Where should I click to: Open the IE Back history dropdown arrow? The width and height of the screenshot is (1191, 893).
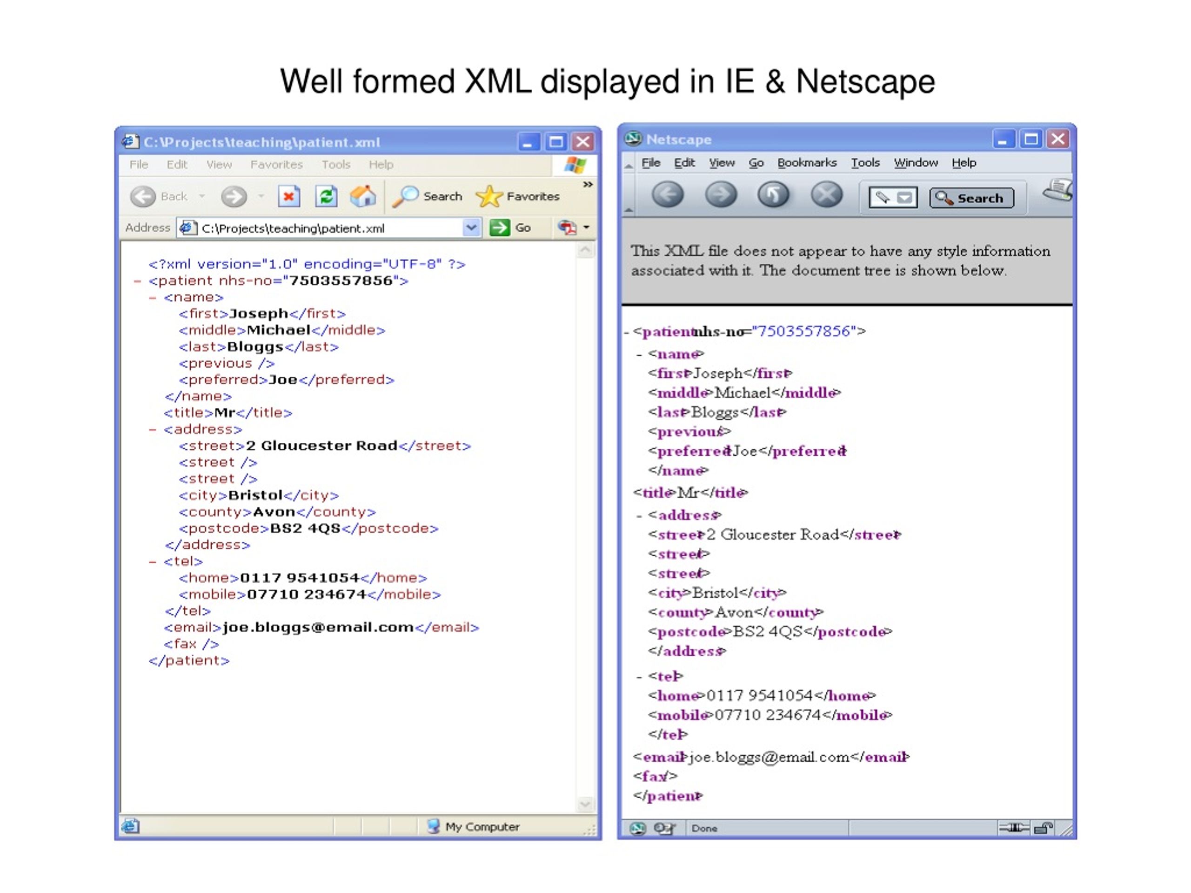(x=202, y=196)
